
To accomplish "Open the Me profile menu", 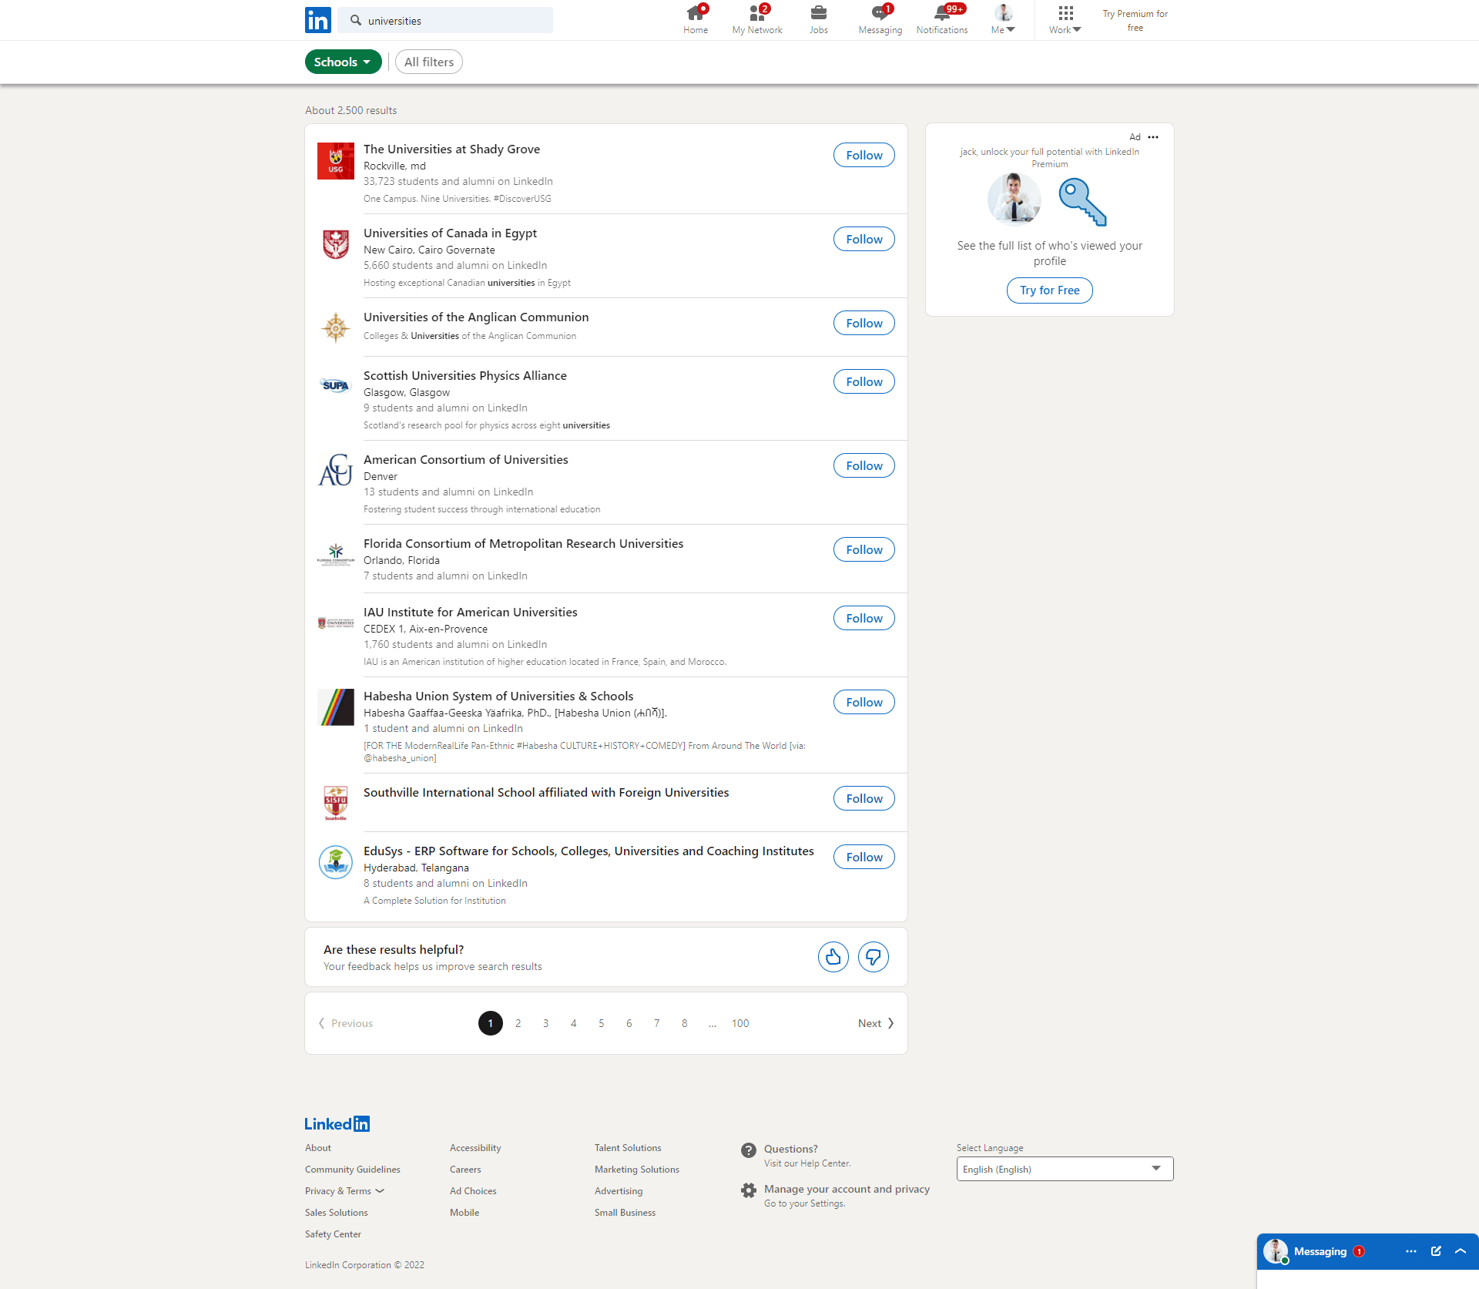I will [x=1003, y=20].
